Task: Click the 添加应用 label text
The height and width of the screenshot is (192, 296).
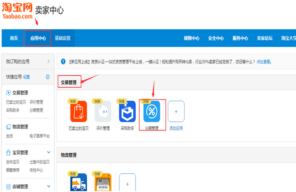Action: coord(176,128)
